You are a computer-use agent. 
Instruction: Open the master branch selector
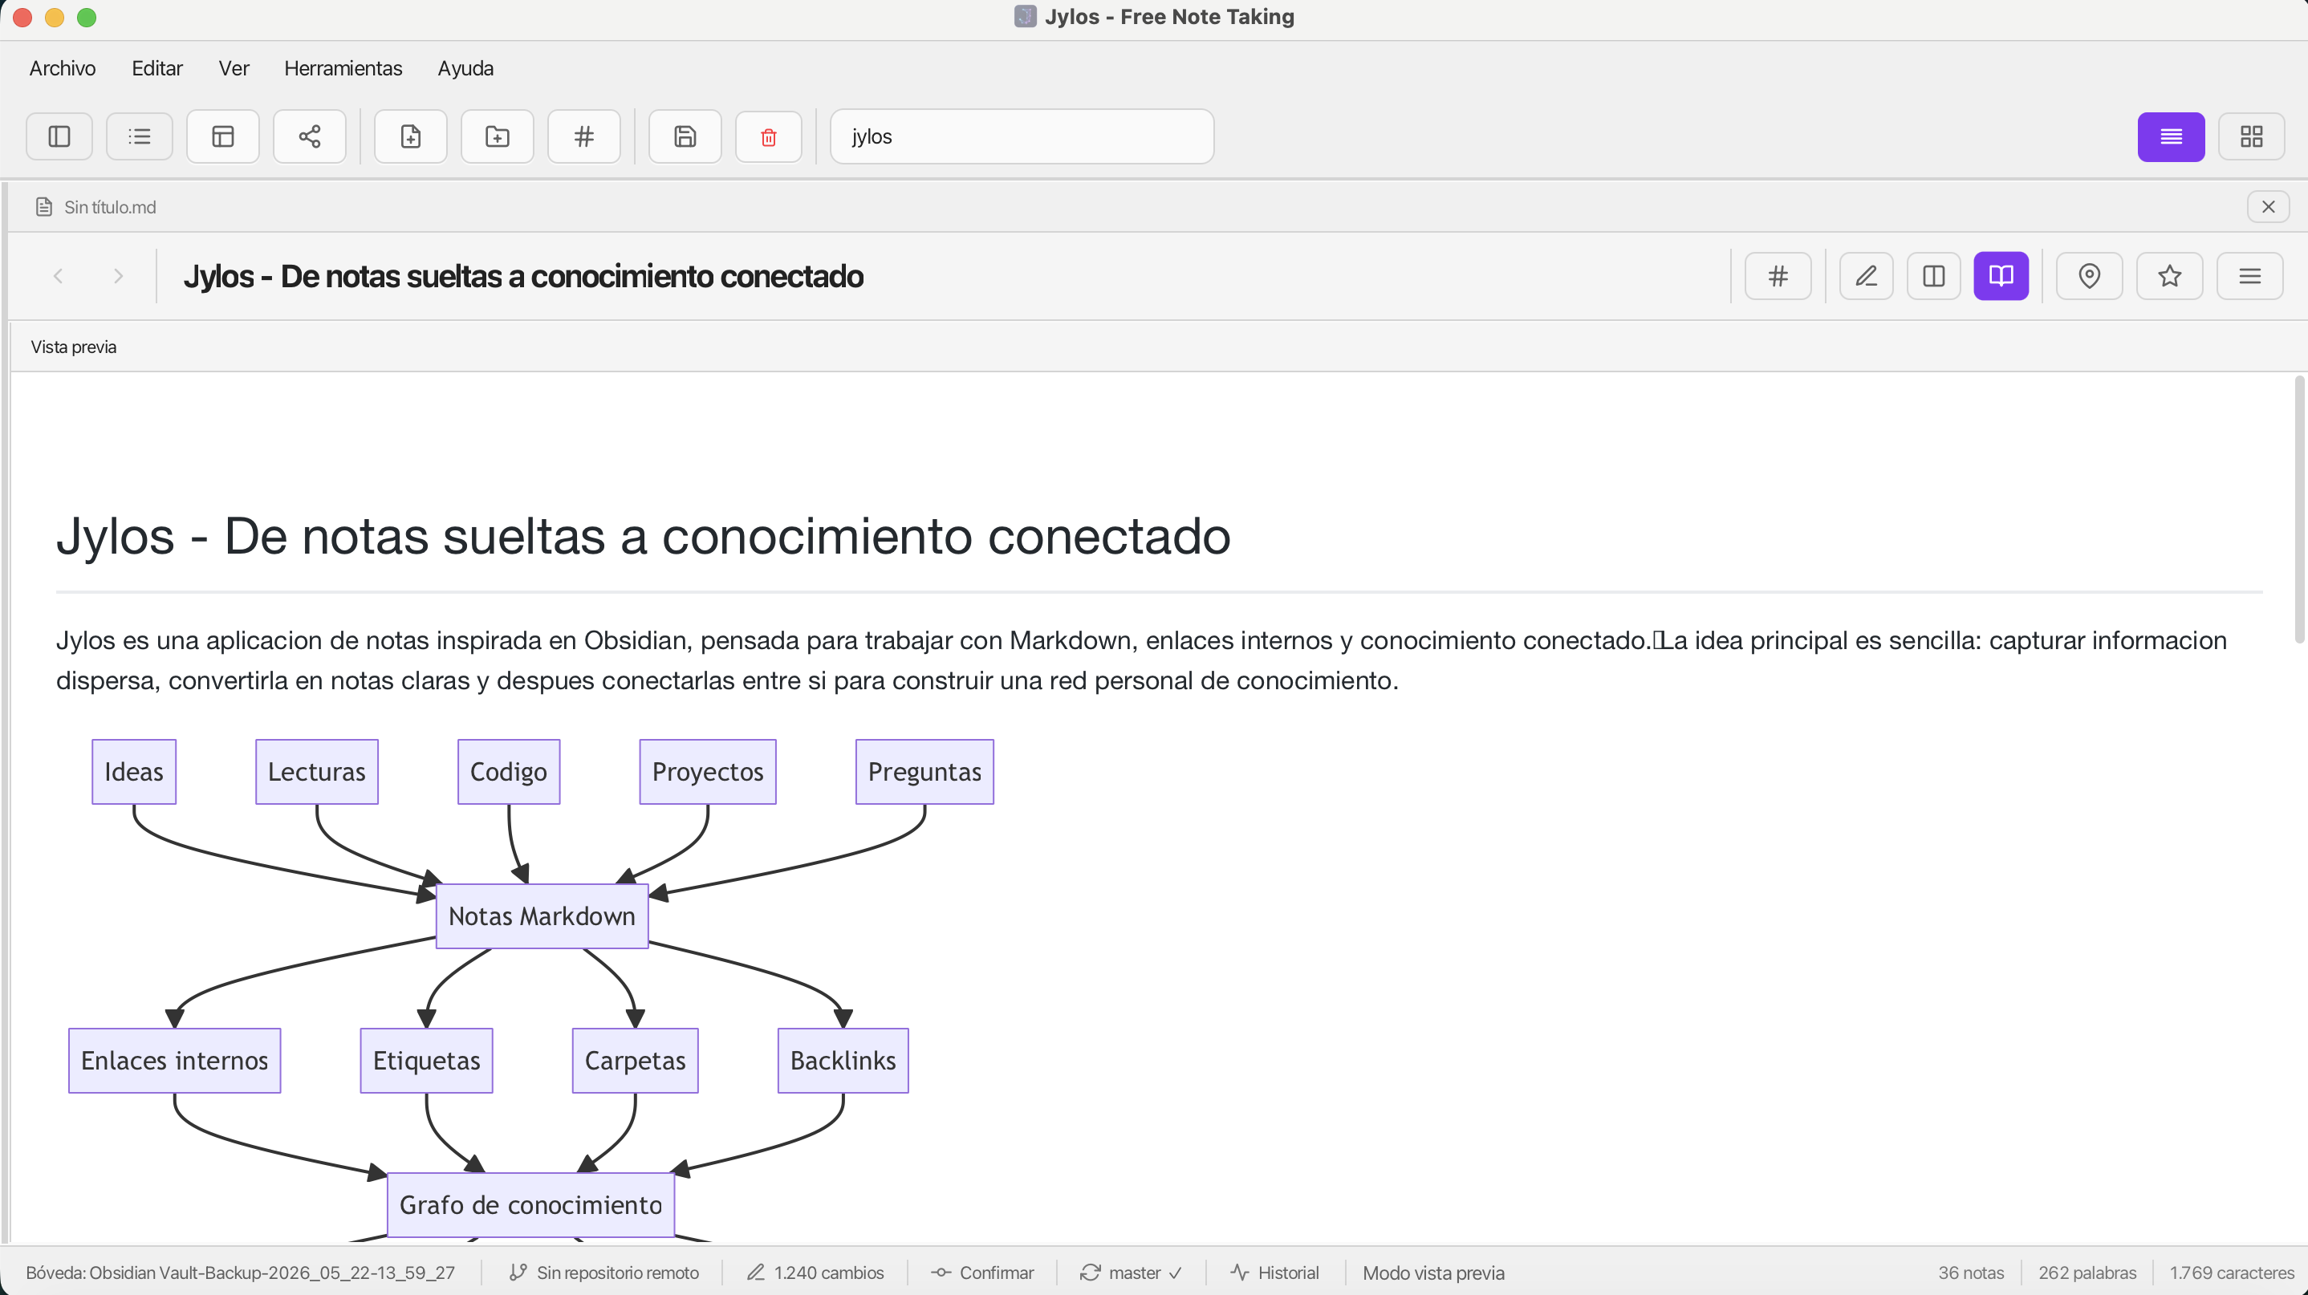coord(1131,1273)
